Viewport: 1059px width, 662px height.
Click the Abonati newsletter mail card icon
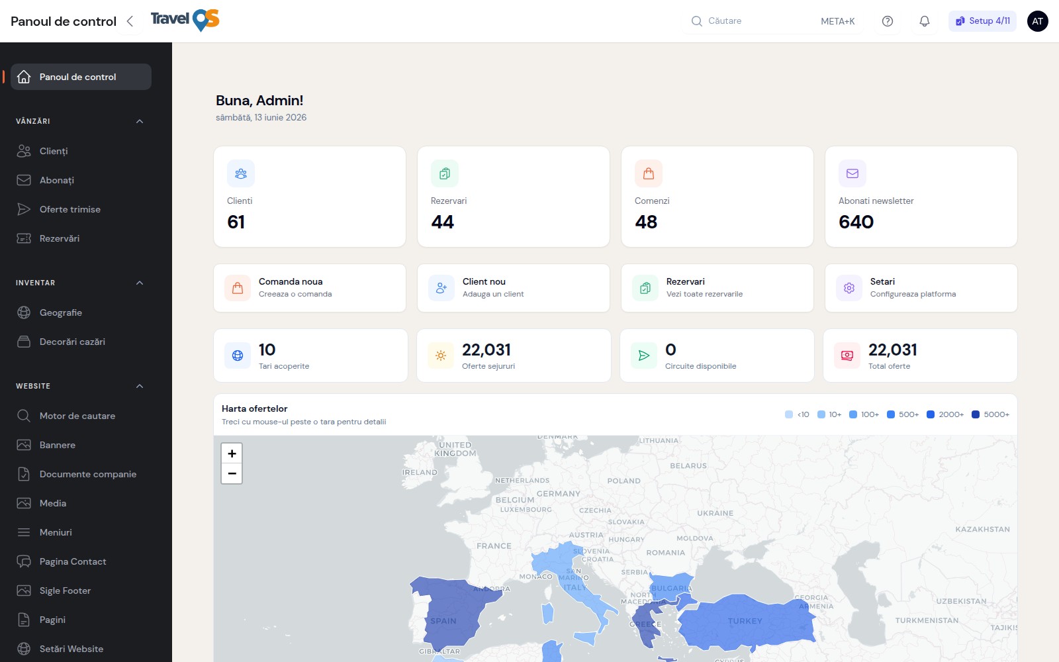tap(852, 173)
